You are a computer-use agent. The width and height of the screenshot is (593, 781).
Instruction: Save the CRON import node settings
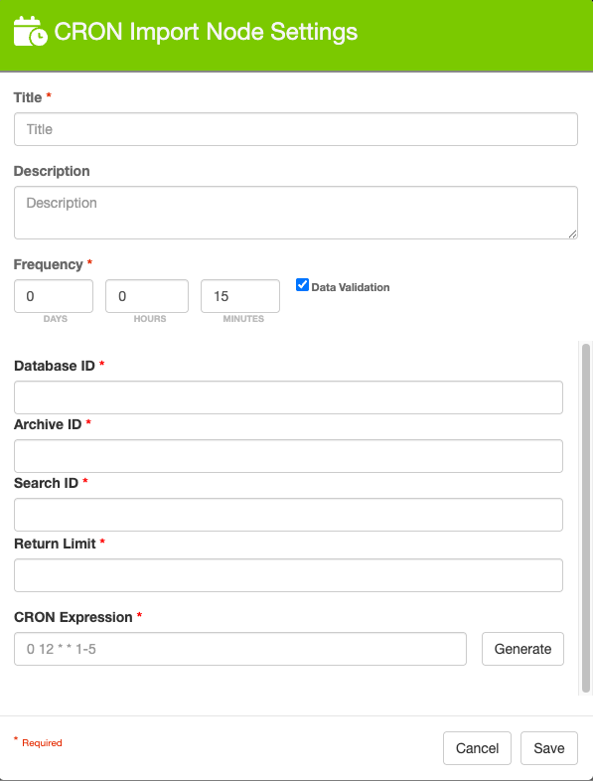[549, 748]
